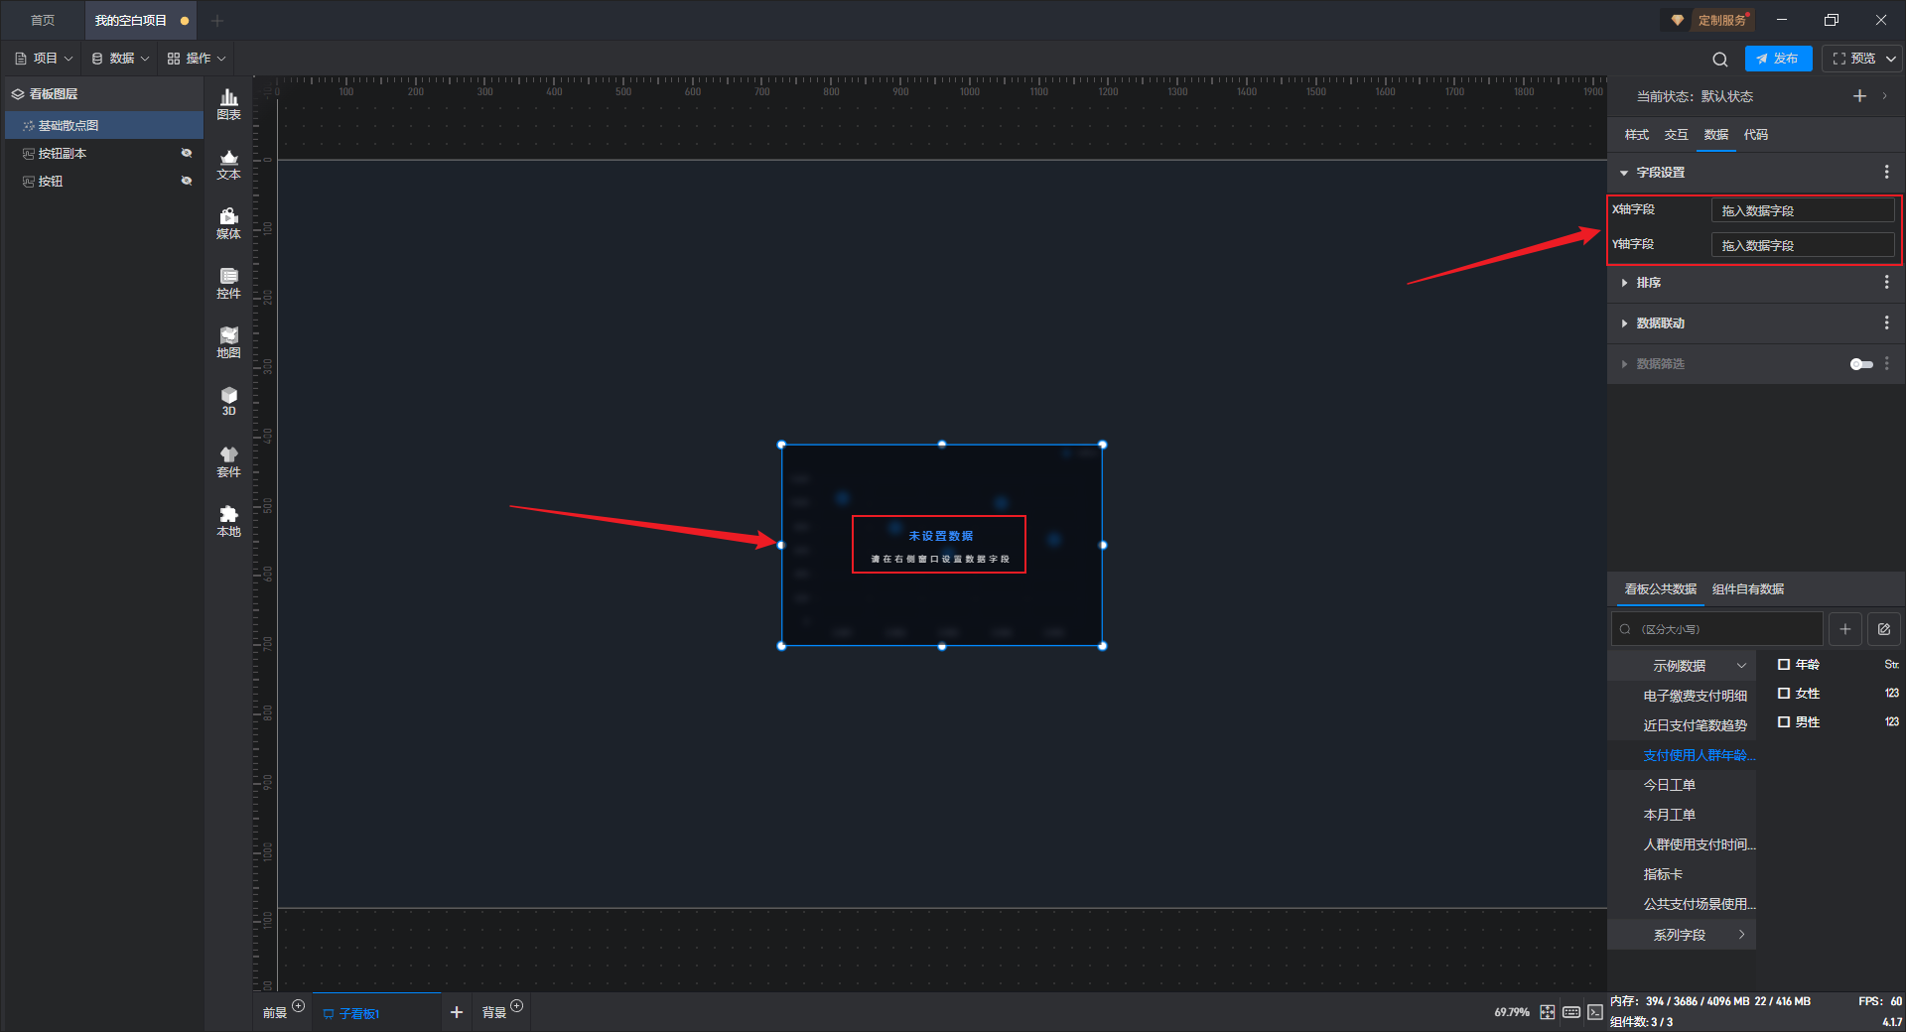This screenshot has width=1906, height=1032.
Task: Go to the 首页 home tab
Action: 43,20
